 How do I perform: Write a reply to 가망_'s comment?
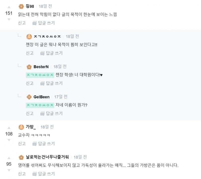coord(43,143)
